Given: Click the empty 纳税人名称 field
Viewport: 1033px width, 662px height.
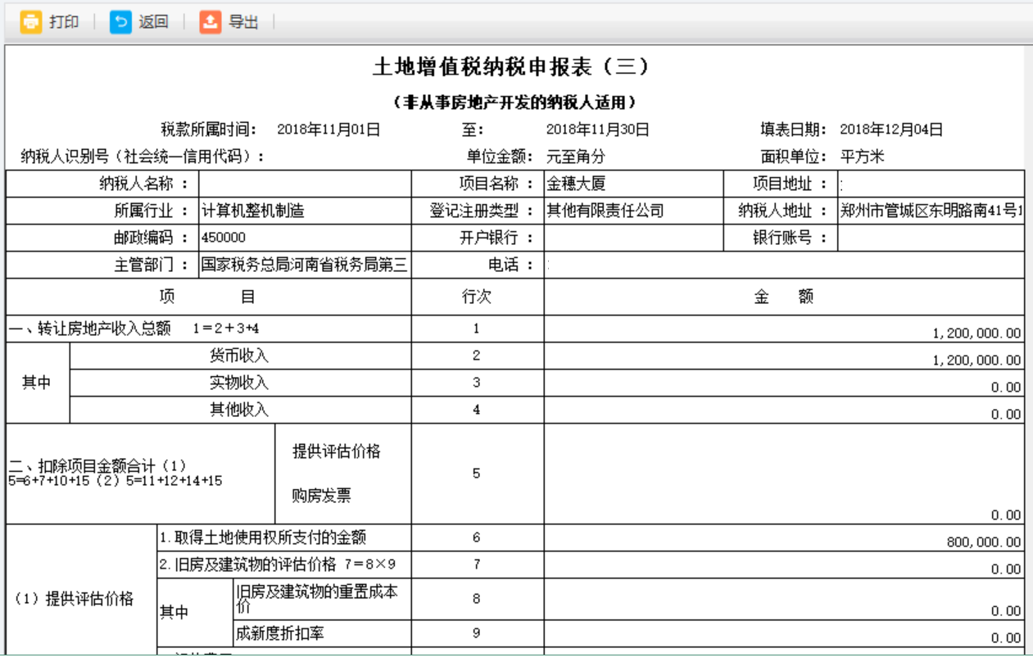Looking at the screenshot, I should (305, 184).
